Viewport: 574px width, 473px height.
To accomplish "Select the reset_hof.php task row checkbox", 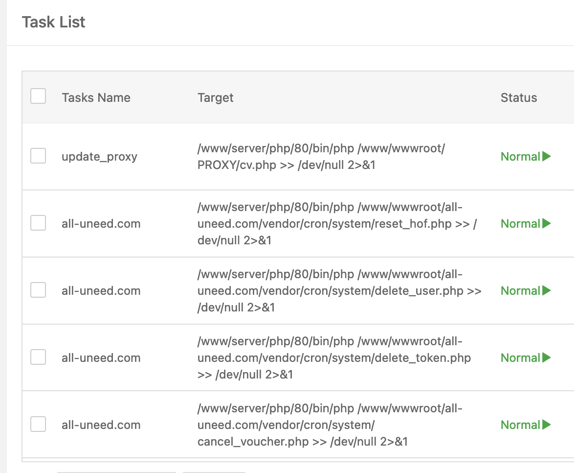I will (38, 223).
